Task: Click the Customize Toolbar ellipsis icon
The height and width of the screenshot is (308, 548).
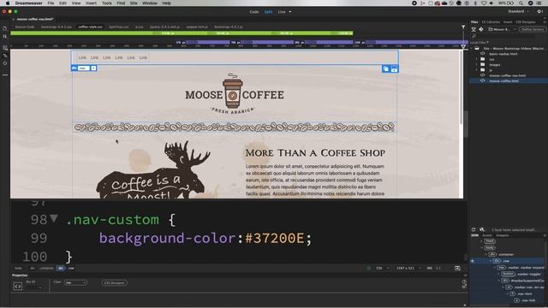Action: coord(5,74)
